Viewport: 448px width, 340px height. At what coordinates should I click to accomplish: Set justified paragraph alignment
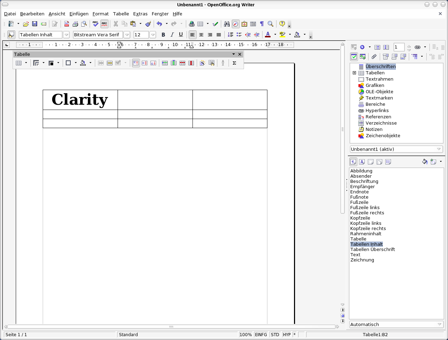(219, 35)
